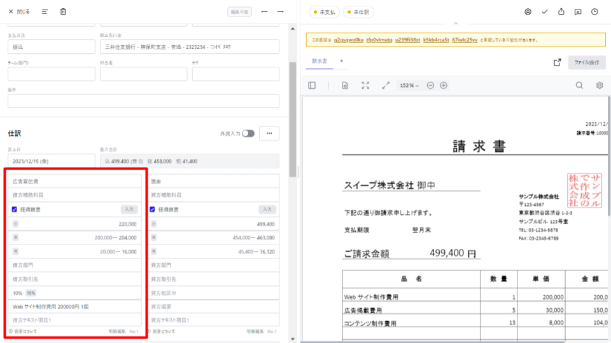The height and width of the screenshot is (343, 611).
Task: Click the 借方補助科目 field
Action: pyautogui.click(x=74, y=195)
